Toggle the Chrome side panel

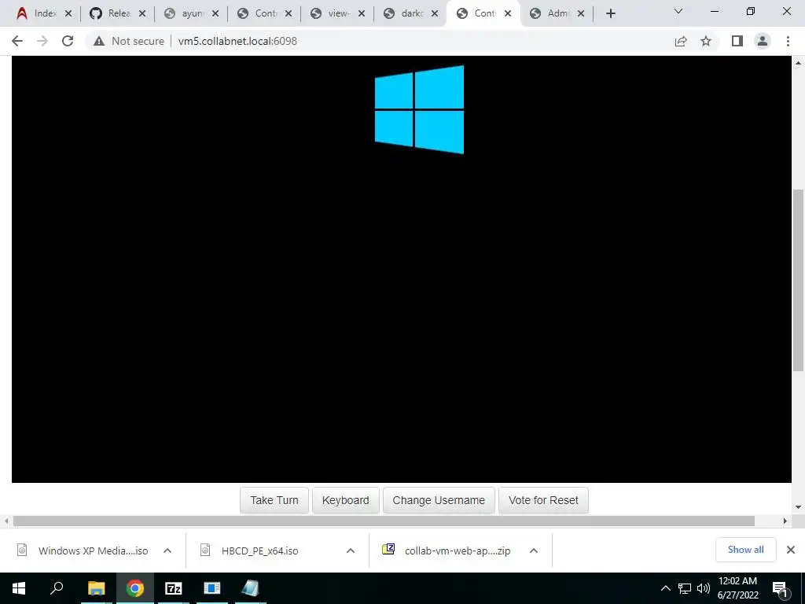tap(737, 41)
